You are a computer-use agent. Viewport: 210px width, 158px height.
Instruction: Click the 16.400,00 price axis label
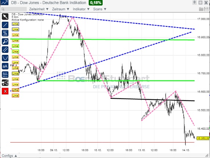click(203, 129)
